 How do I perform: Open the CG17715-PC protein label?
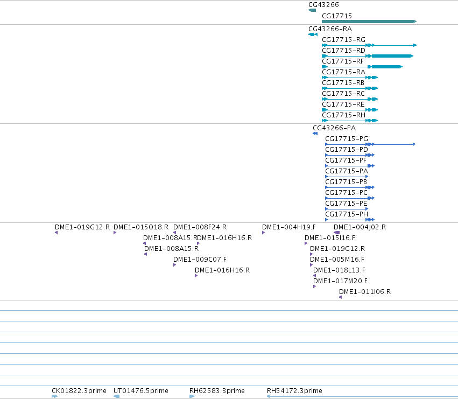[x=346, y=193]
